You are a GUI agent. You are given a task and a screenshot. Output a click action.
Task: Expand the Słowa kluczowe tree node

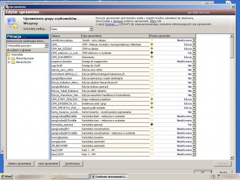(9, 59)
